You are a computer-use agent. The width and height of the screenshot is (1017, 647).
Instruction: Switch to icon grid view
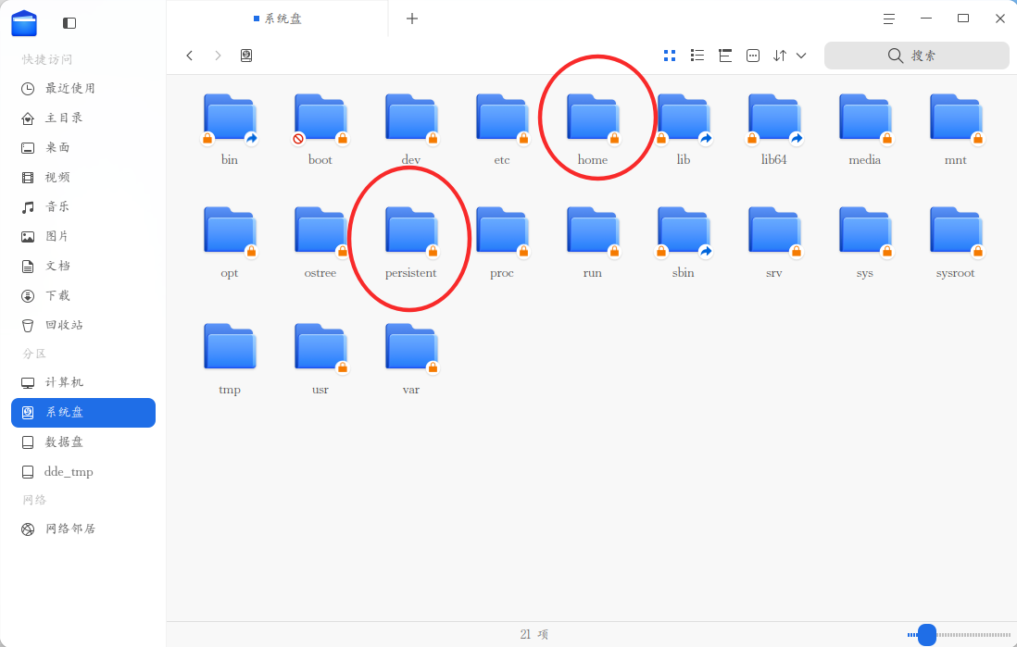670,56
